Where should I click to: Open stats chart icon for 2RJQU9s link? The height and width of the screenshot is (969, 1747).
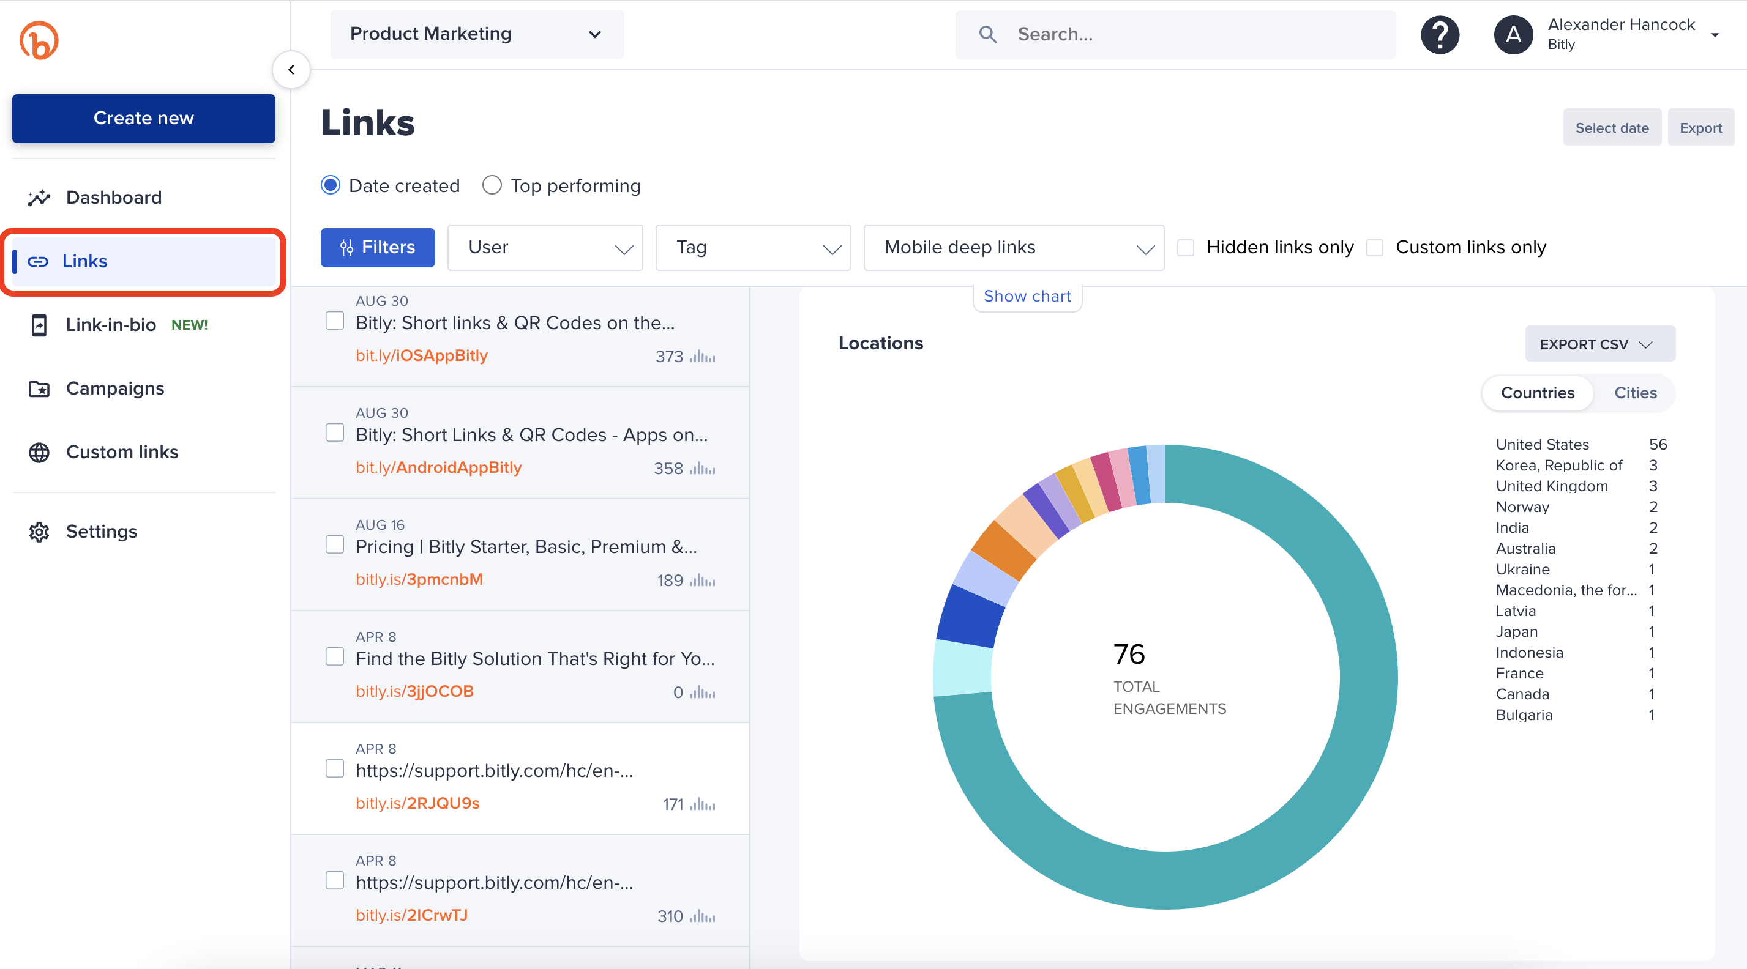(x=702, y=804)
